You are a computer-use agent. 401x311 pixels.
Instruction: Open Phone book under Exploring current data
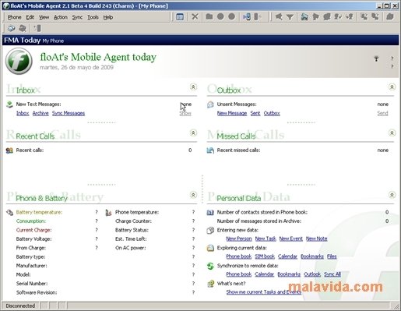click(x=239, y=256)
